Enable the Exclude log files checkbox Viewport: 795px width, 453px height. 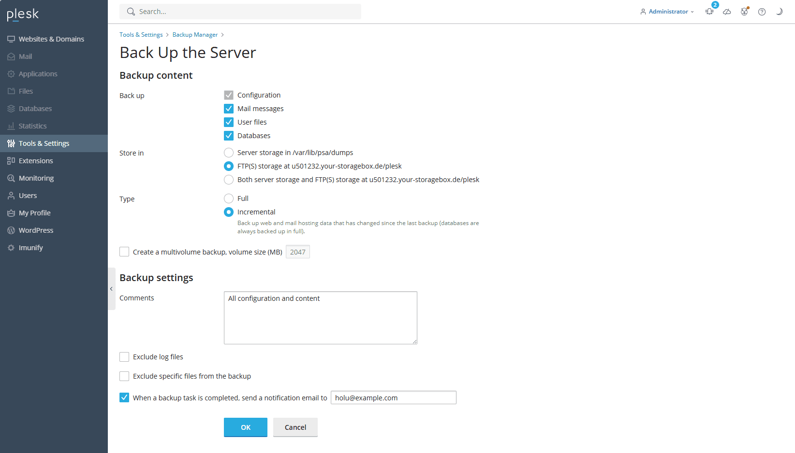[x=124, y=357]
